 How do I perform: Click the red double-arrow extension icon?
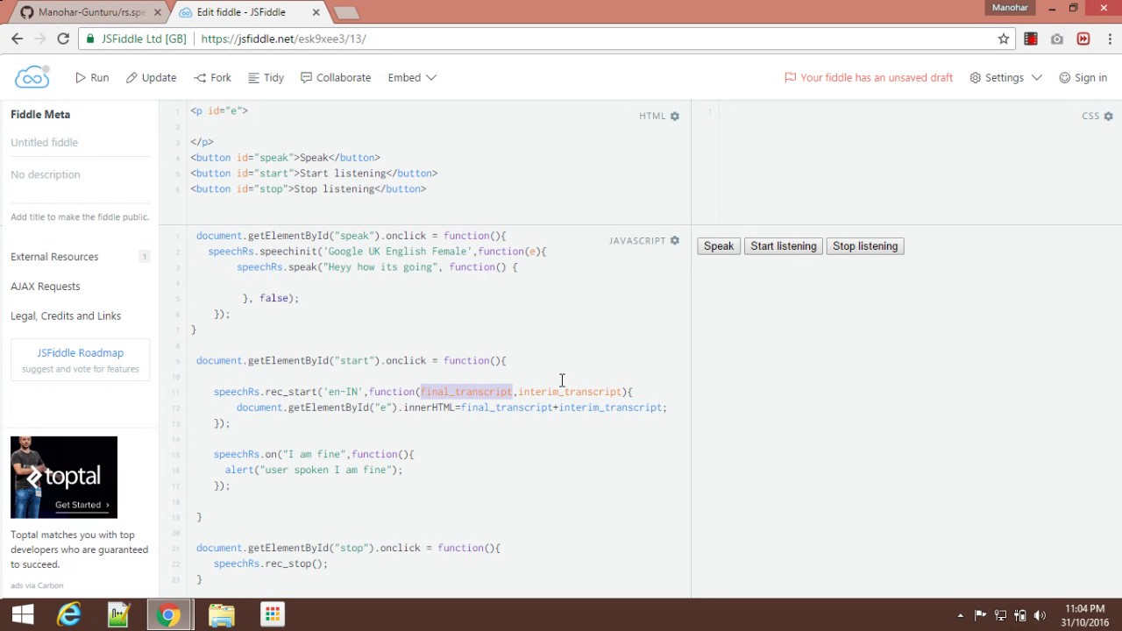tap(1083, 39)
